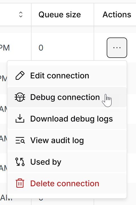Click the queue size value 0 in first row
The image size is (136, 205).
tap(41, 48)
